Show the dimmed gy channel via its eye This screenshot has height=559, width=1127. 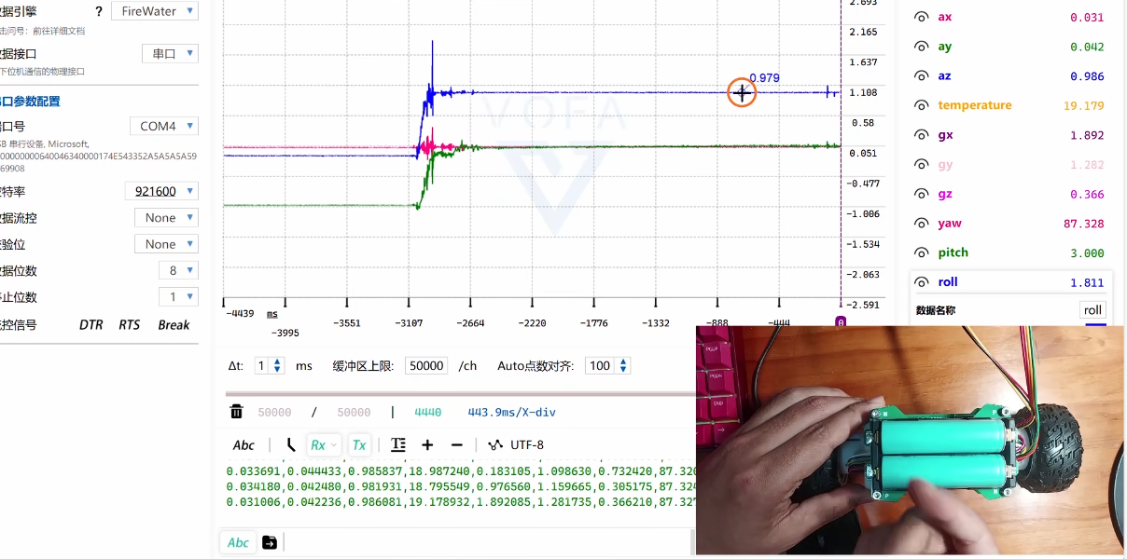tap(922, 165)
